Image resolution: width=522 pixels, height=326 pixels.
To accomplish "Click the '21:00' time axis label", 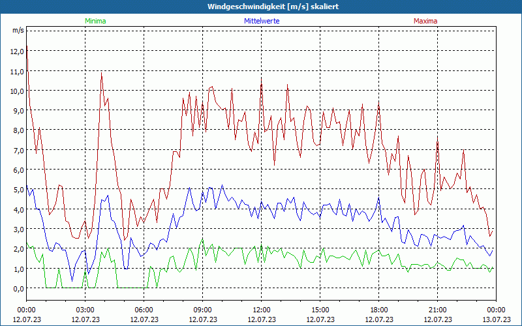I will 437,310.
